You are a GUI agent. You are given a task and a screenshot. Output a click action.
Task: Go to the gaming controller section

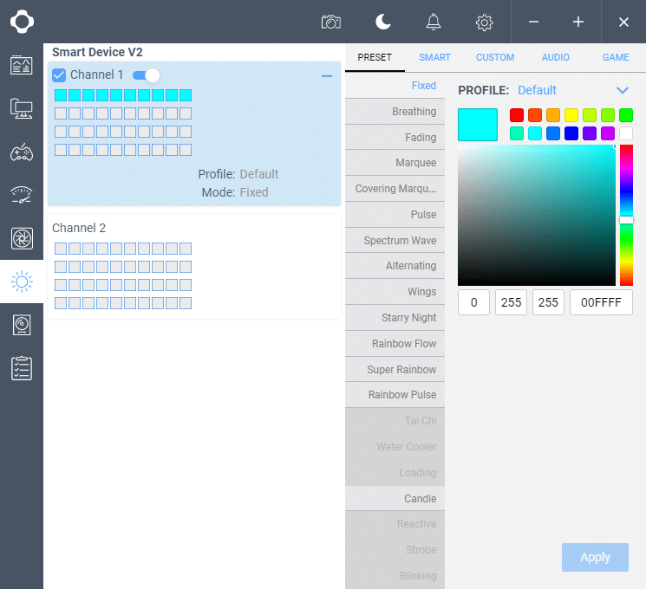pyautogui.click(x=22, y=152)
